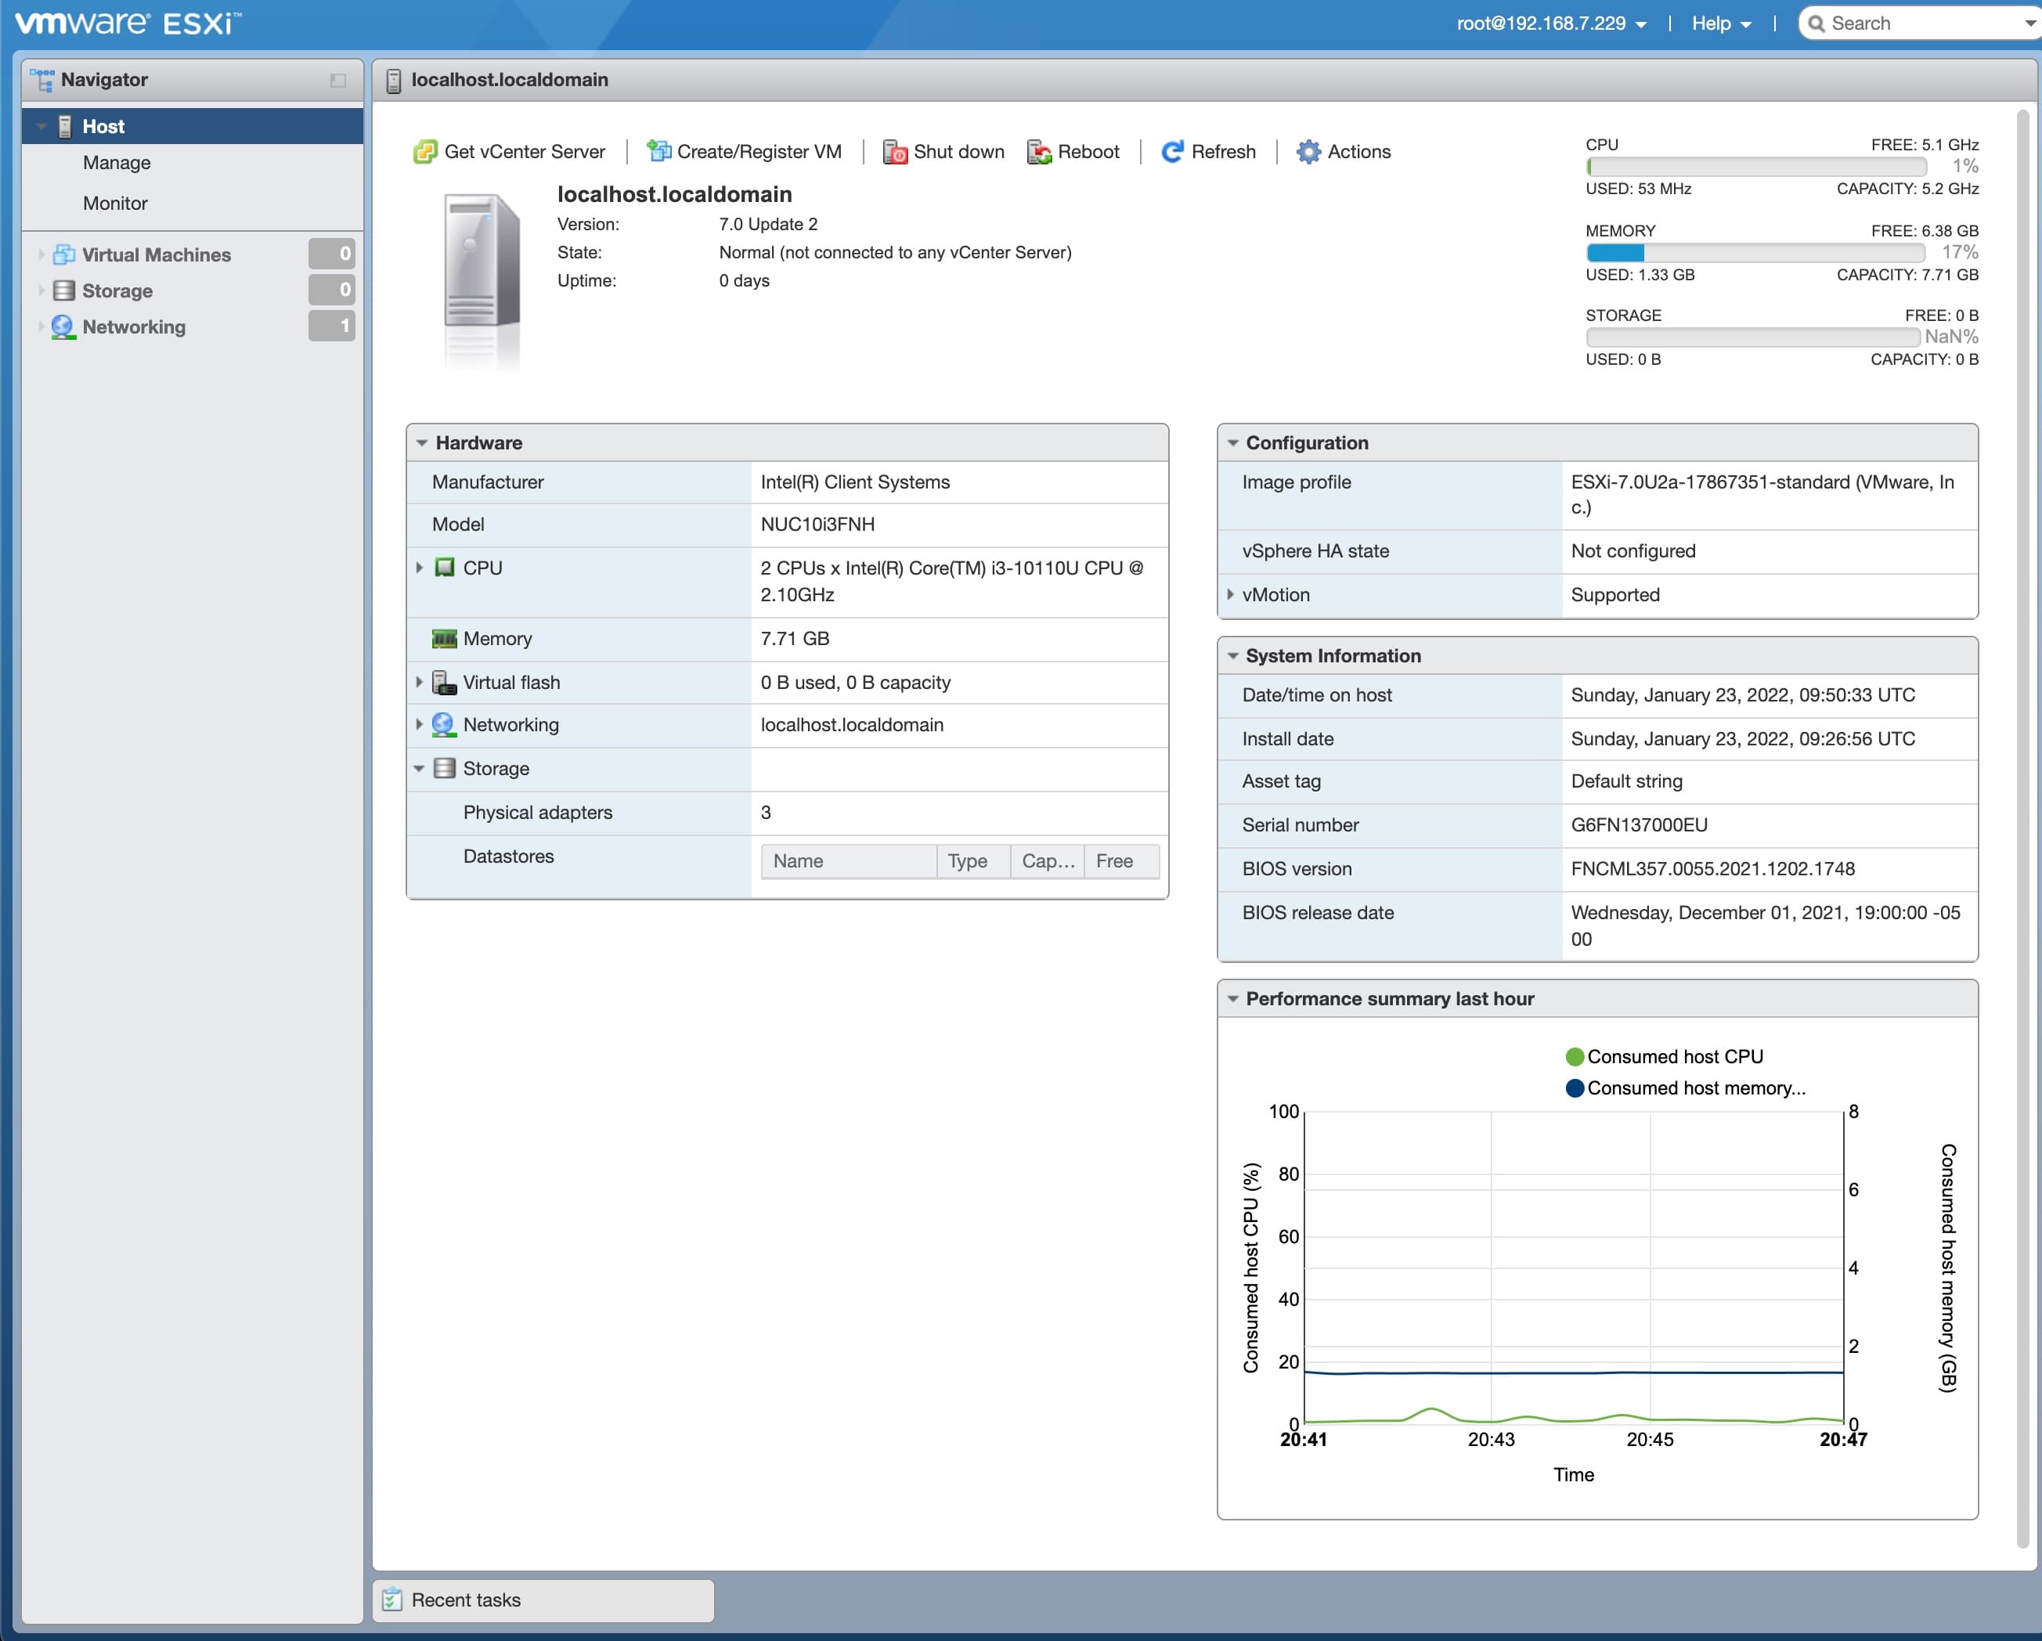The height and width of the screenshot is (1641, 2042).
Task: Click the model value NUC10i3FNH
Action: (817, 525)
